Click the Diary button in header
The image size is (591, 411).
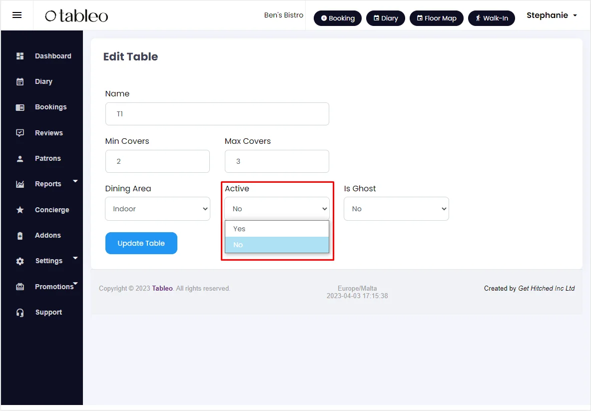coord(386,18)
